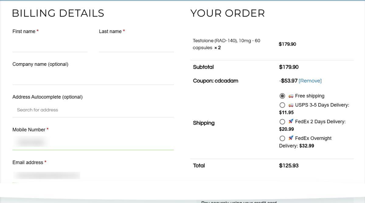Click the USPS 3-5 Days Delivery label text
The height and width of the screenshot is (203, 365).
[x=322, y=105]
